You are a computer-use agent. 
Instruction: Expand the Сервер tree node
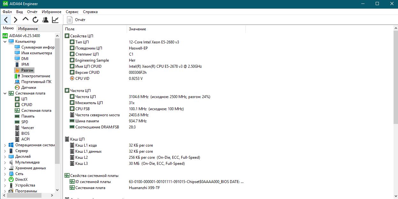5,151
